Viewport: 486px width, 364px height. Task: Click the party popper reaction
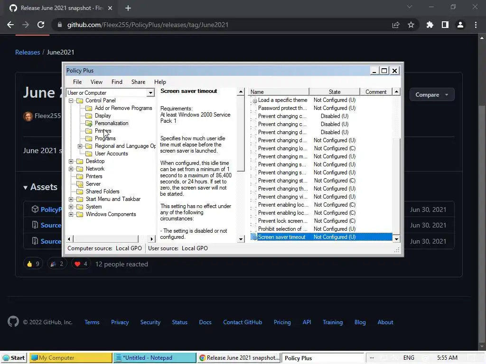pyautogui.click(x=57, y=264)
